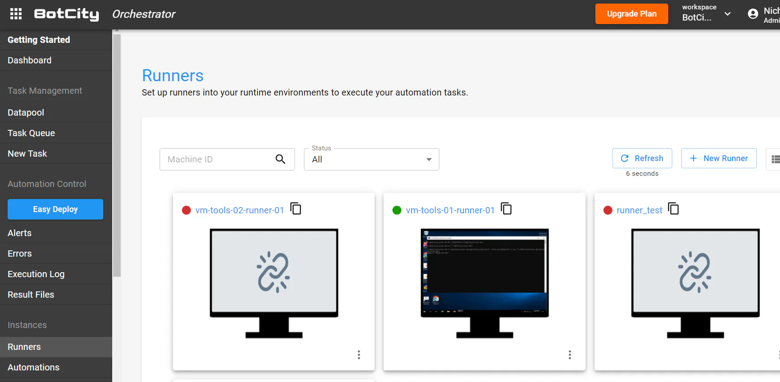Click the search magnifier in Machine ID field

coord(280,159)
